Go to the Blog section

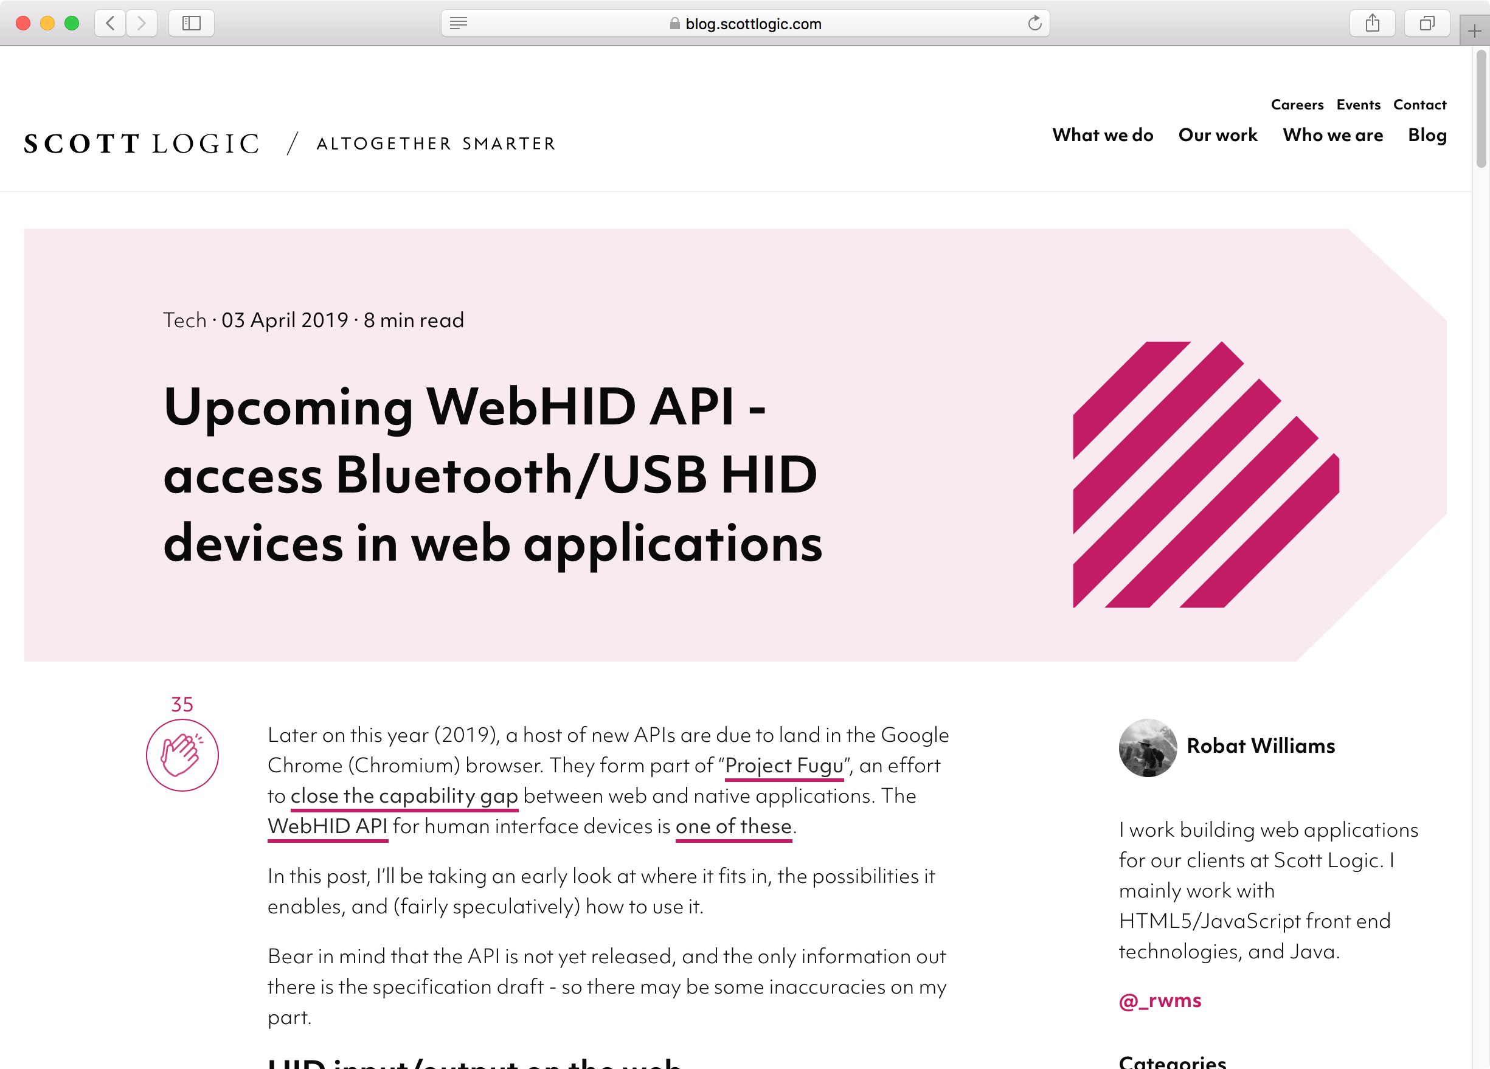(1427, 136)
